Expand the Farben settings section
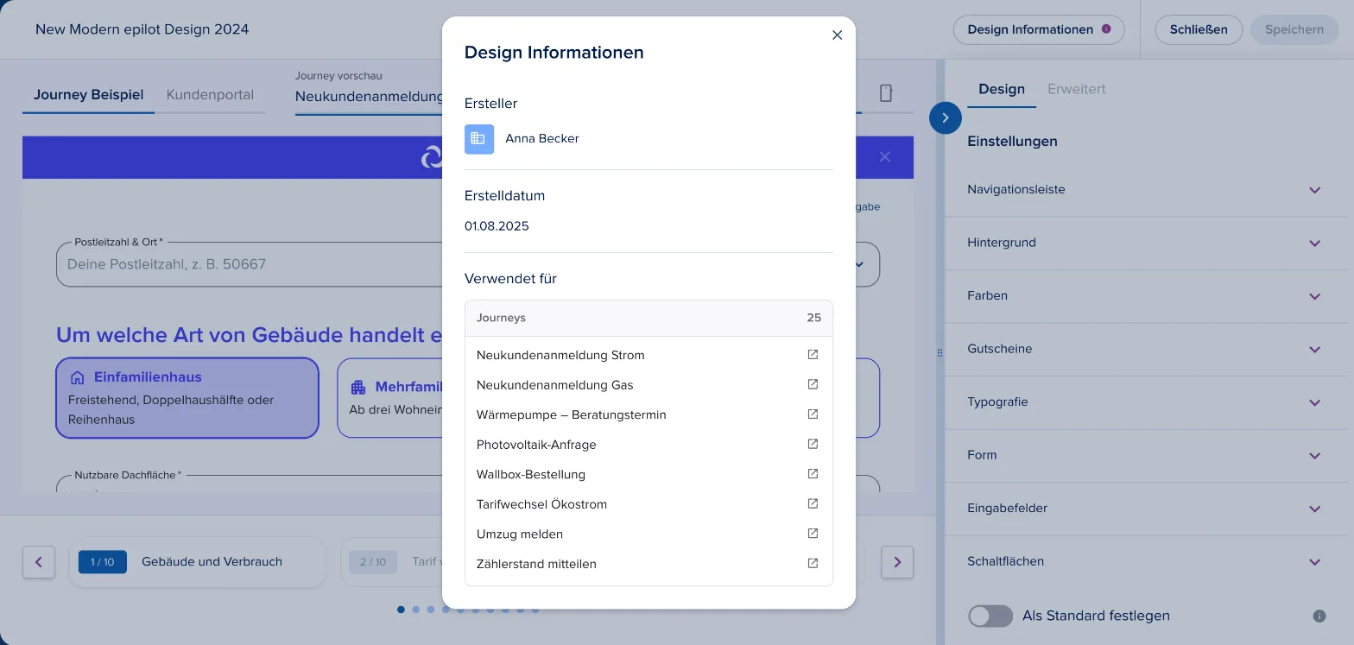Image resolution: width=1354 pixels, height=645 pixels. (x=1146, y=296)
